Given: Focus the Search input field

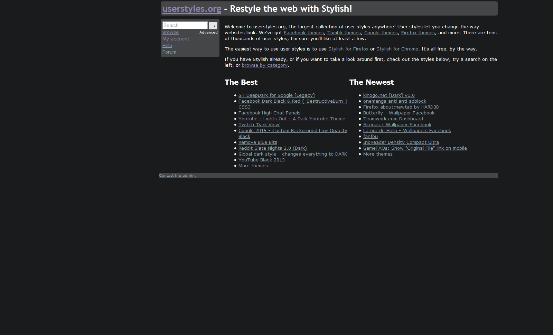Looking at the screenshot, I should point(185,25).
